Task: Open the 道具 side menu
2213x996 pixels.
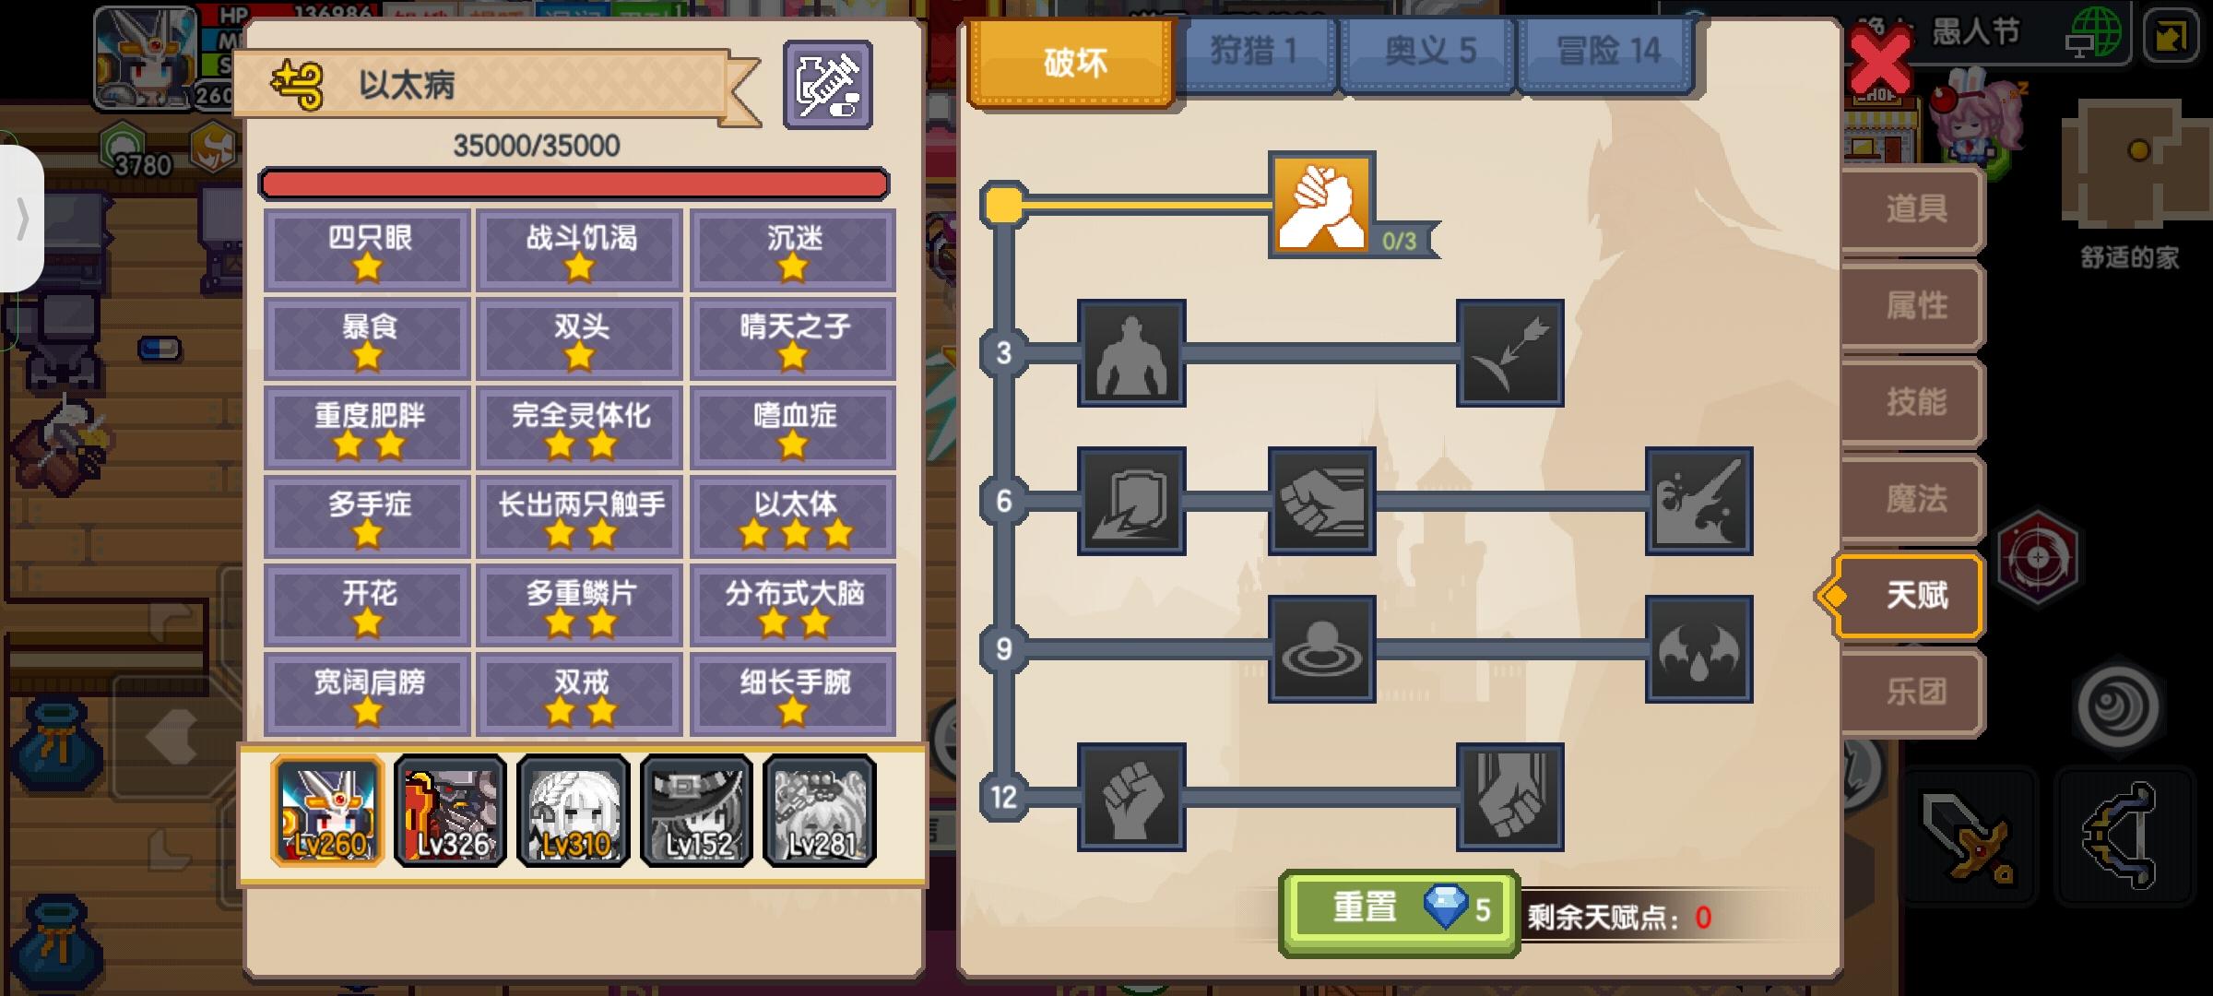Action: (x=1913, y=209)
